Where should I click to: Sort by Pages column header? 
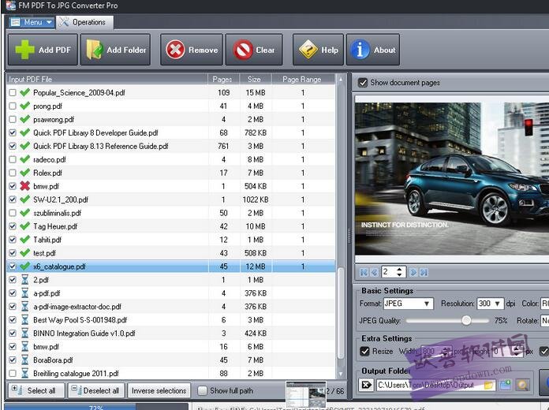223,79
